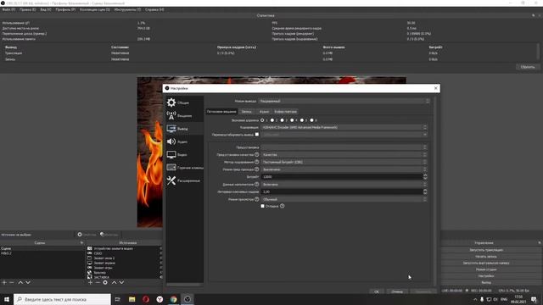This screenshot has height=305, width=543.
Task: Click help icon next to Debug checkbox
Action: [283, 206]
